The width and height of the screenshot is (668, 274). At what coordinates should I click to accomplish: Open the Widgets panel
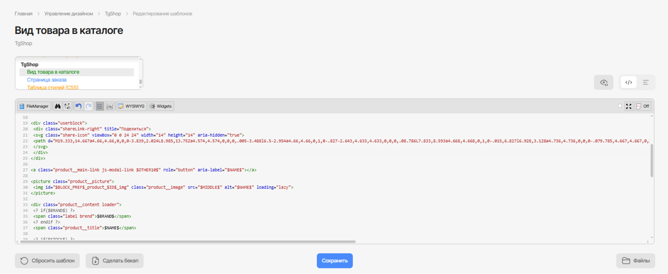[x=160, y=106]
